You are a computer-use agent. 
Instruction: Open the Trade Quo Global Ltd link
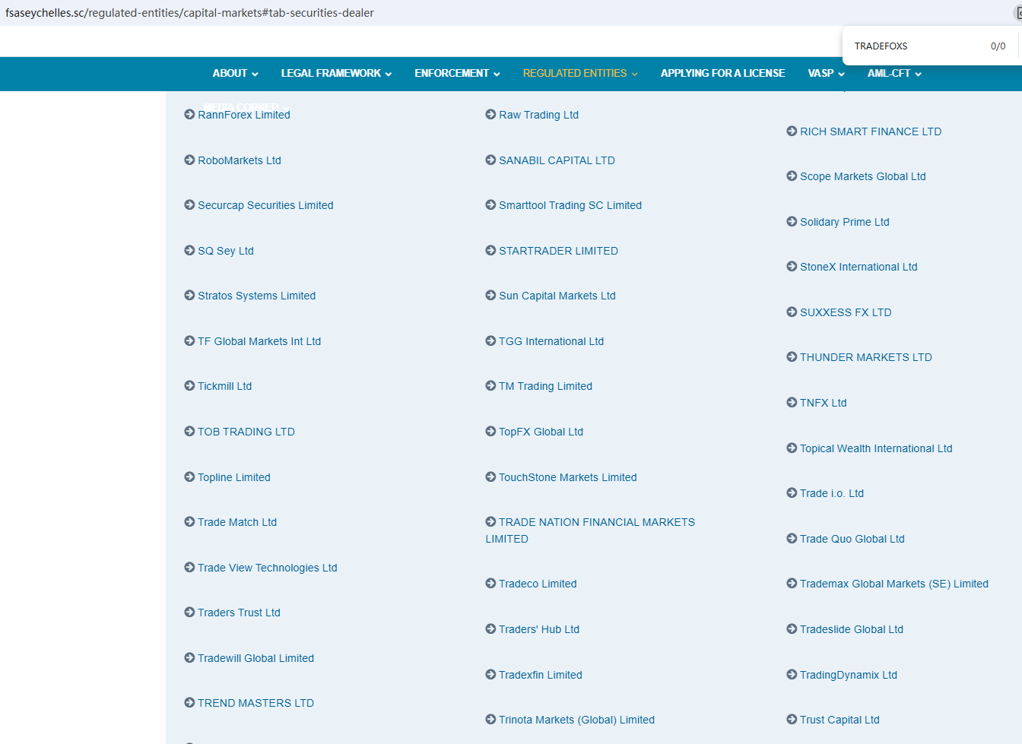[852, 539]
